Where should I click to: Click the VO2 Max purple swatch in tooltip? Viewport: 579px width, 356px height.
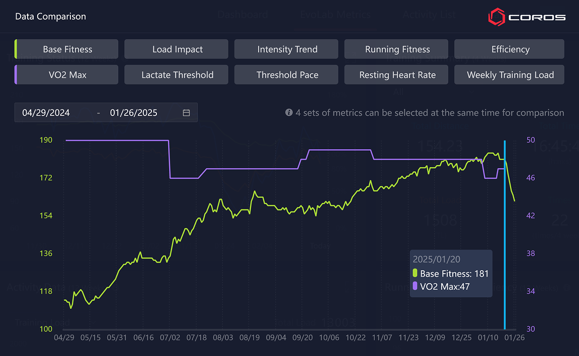click(415, 286)
